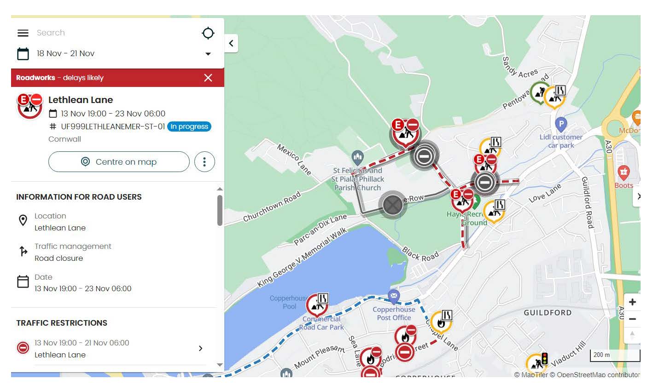Click the Boots shop marker
The width and height of the screenshot is (653, 385).
624,173
